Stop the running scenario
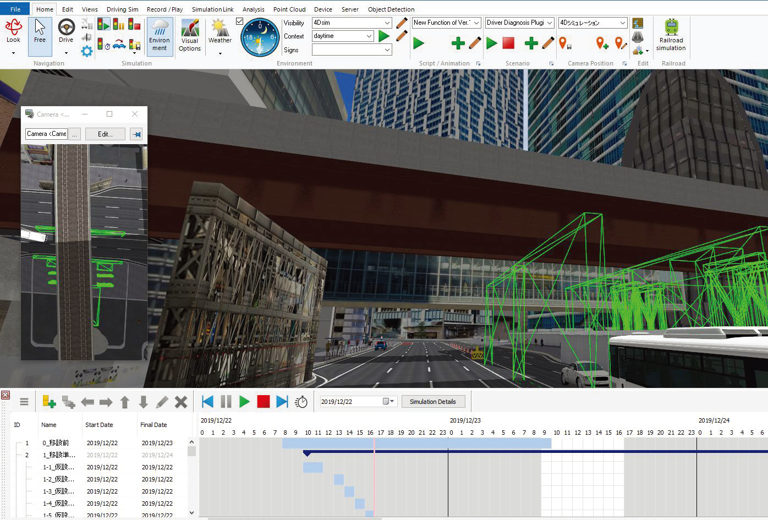This screenshot has width=768, height=520. (x=508, y=43)
